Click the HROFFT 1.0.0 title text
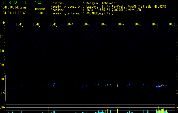Screen dimensions: 178x113 coord(22,2)
